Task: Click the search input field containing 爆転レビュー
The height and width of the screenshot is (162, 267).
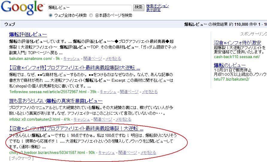Action: pos(89,8)
